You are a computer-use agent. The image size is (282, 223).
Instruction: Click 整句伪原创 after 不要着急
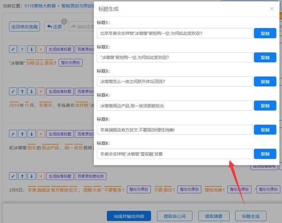point(139,190)
